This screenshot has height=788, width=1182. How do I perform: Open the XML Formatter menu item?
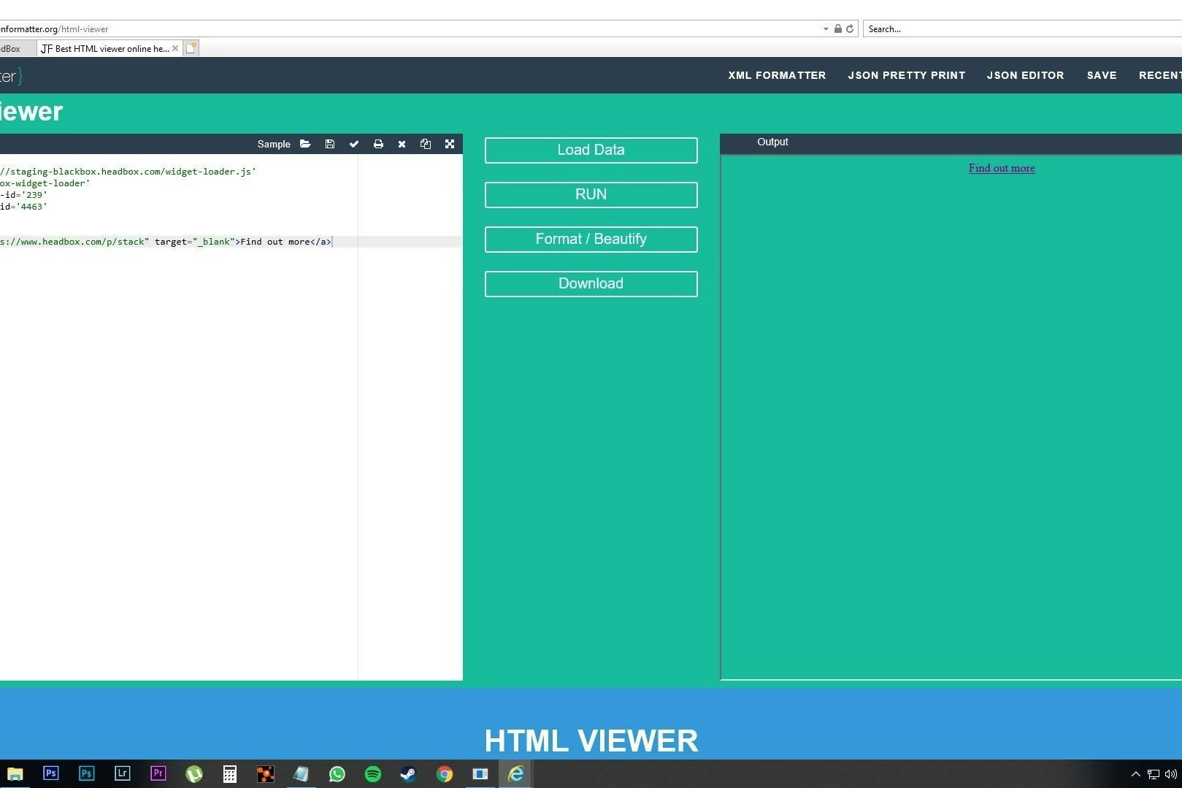pos(777,75)
